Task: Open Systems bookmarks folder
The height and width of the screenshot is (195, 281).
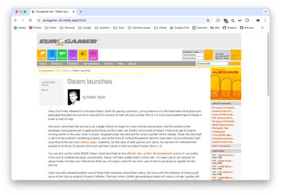Action: tap(102, 28)
